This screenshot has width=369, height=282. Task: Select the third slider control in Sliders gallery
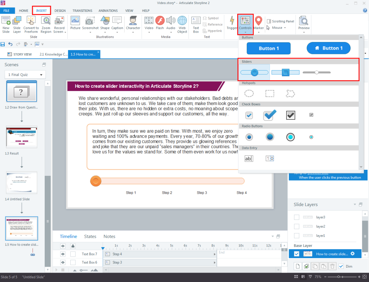point(316,72)
